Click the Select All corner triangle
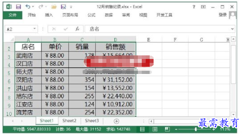 click(x=12, y=40)
